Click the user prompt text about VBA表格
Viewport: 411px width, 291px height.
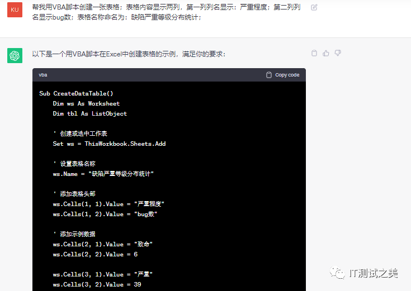[166, 12]
